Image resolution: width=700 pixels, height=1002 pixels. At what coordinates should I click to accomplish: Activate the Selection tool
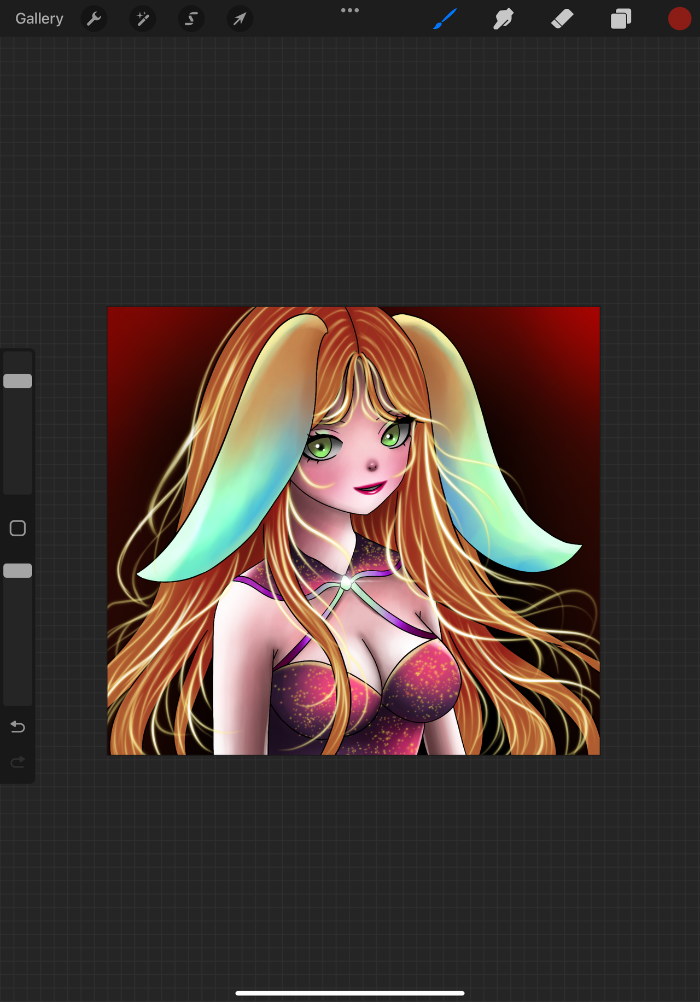point(191,19)
